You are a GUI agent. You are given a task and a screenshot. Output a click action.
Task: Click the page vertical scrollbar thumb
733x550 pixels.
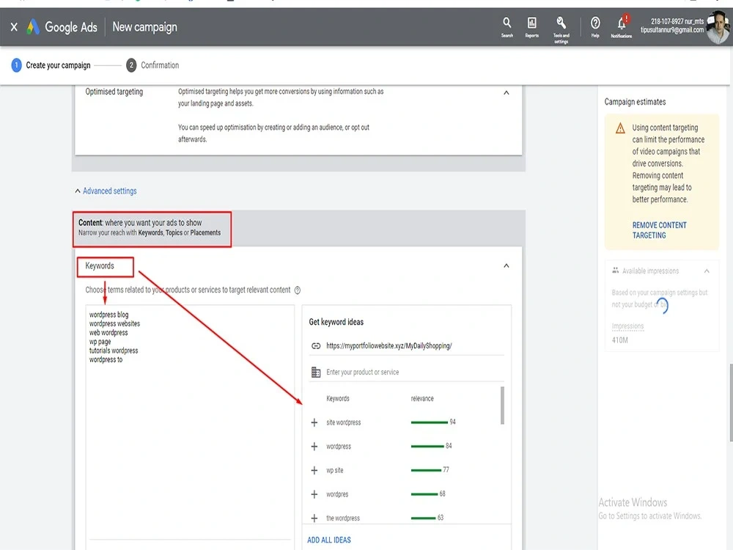pyautogui.click(x=731, y=402)
